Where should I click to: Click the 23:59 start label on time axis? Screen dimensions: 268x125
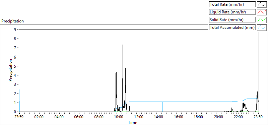pyautogui.click(x=19, y=117)
